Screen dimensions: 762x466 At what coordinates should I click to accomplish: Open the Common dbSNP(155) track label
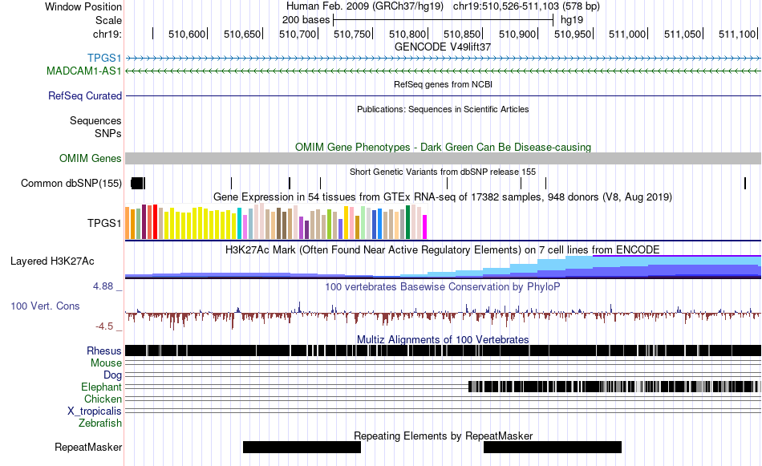pos(71,183)
